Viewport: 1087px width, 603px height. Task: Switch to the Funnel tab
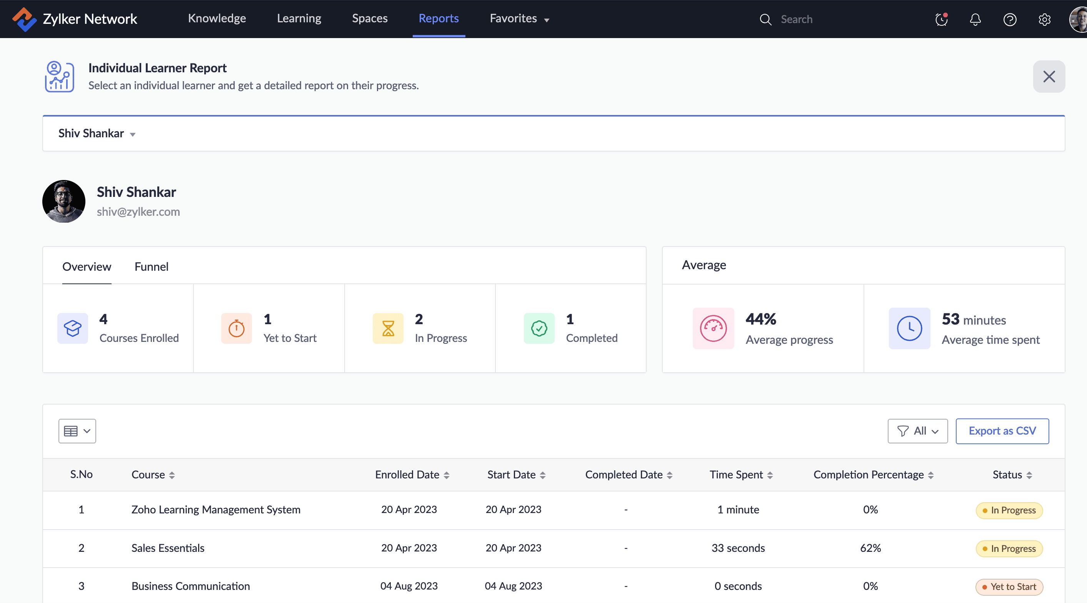click(x=151, y=267)
